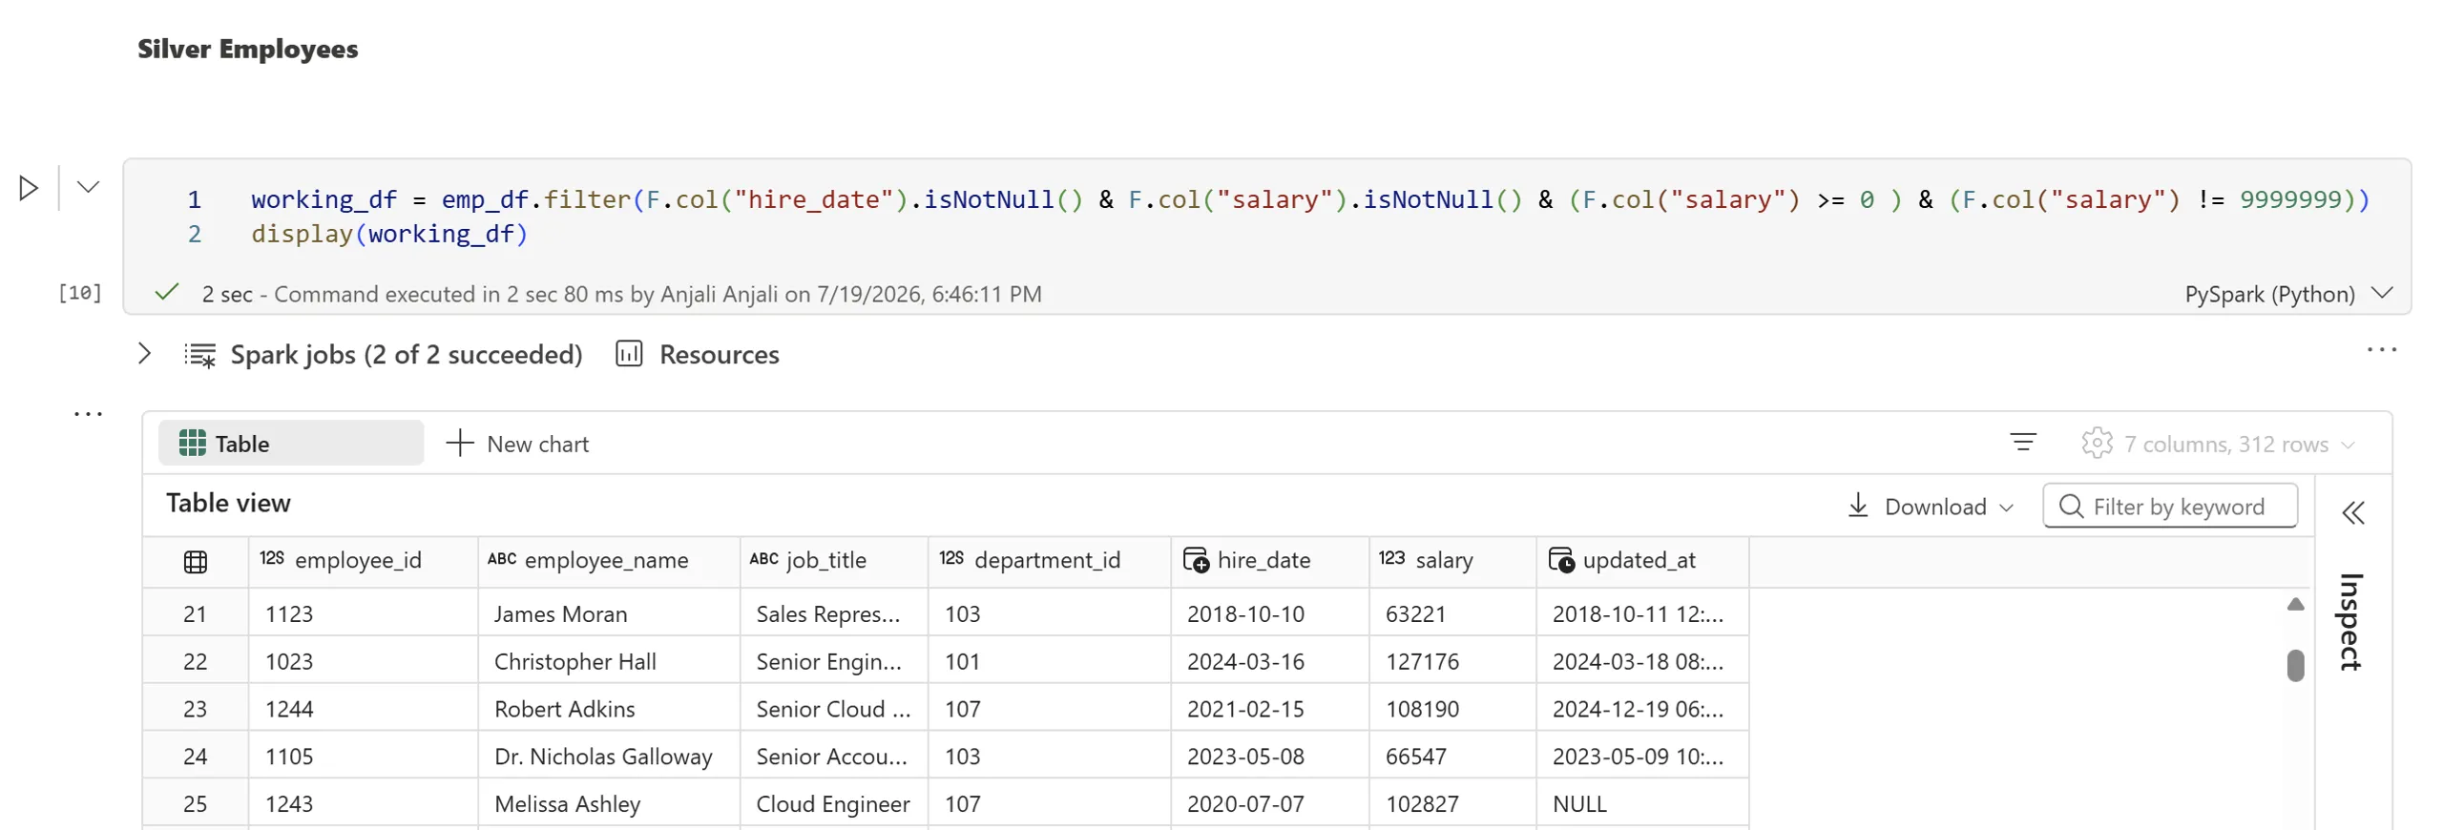Open the Resources chart icon
The width and height of the screenshot is (2443, 830).
(629, 354)
